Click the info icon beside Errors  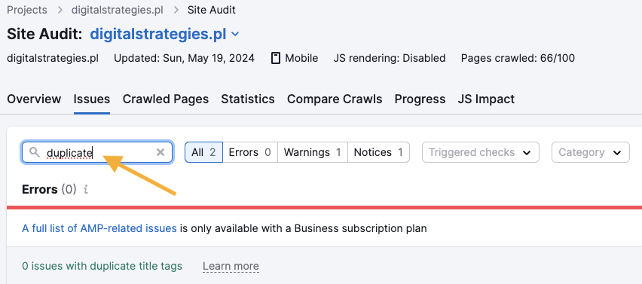86,190
